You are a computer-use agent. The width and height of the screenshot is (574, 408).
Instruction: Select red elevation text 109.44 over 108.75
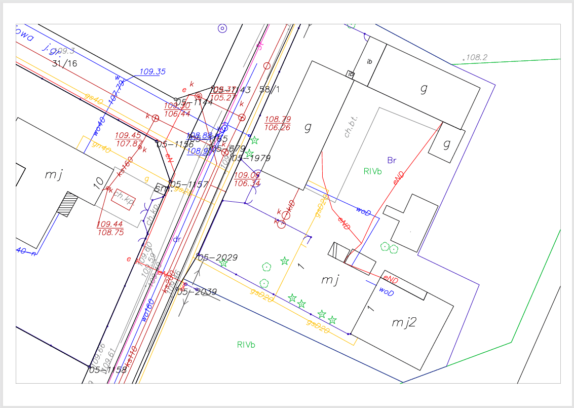tap(110, 228)
